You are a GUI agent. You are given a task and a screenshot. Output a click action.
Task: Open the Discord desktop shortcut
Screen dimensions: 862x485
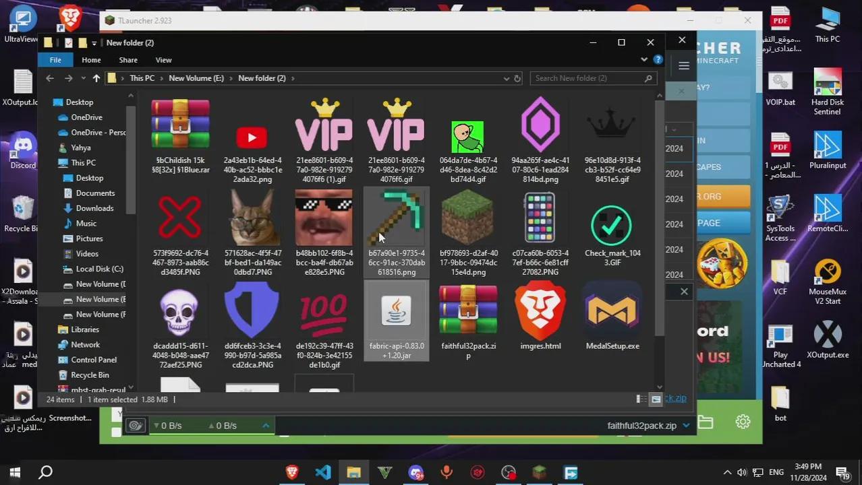click(23, 150)
